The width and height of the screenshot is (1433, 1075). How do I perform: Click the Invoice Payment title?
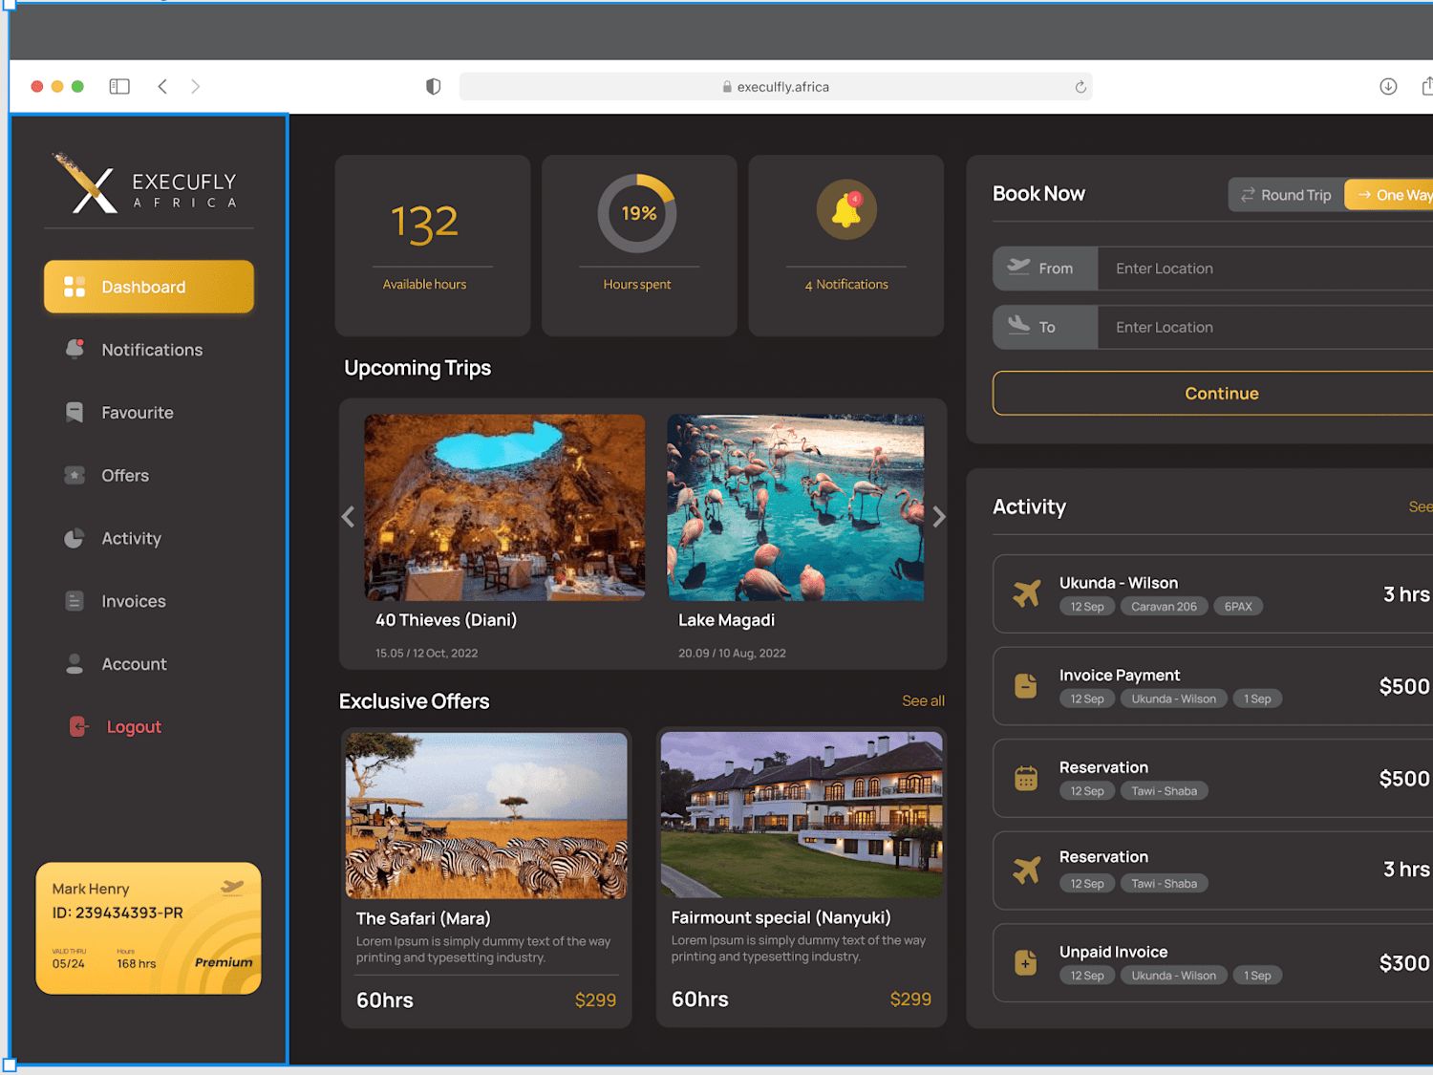[1120, 676]
